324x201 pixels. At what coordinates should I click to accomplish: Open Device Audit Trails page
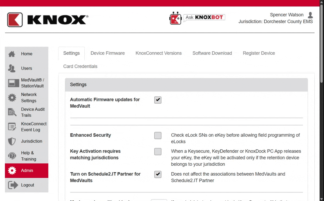click(27, 112)
